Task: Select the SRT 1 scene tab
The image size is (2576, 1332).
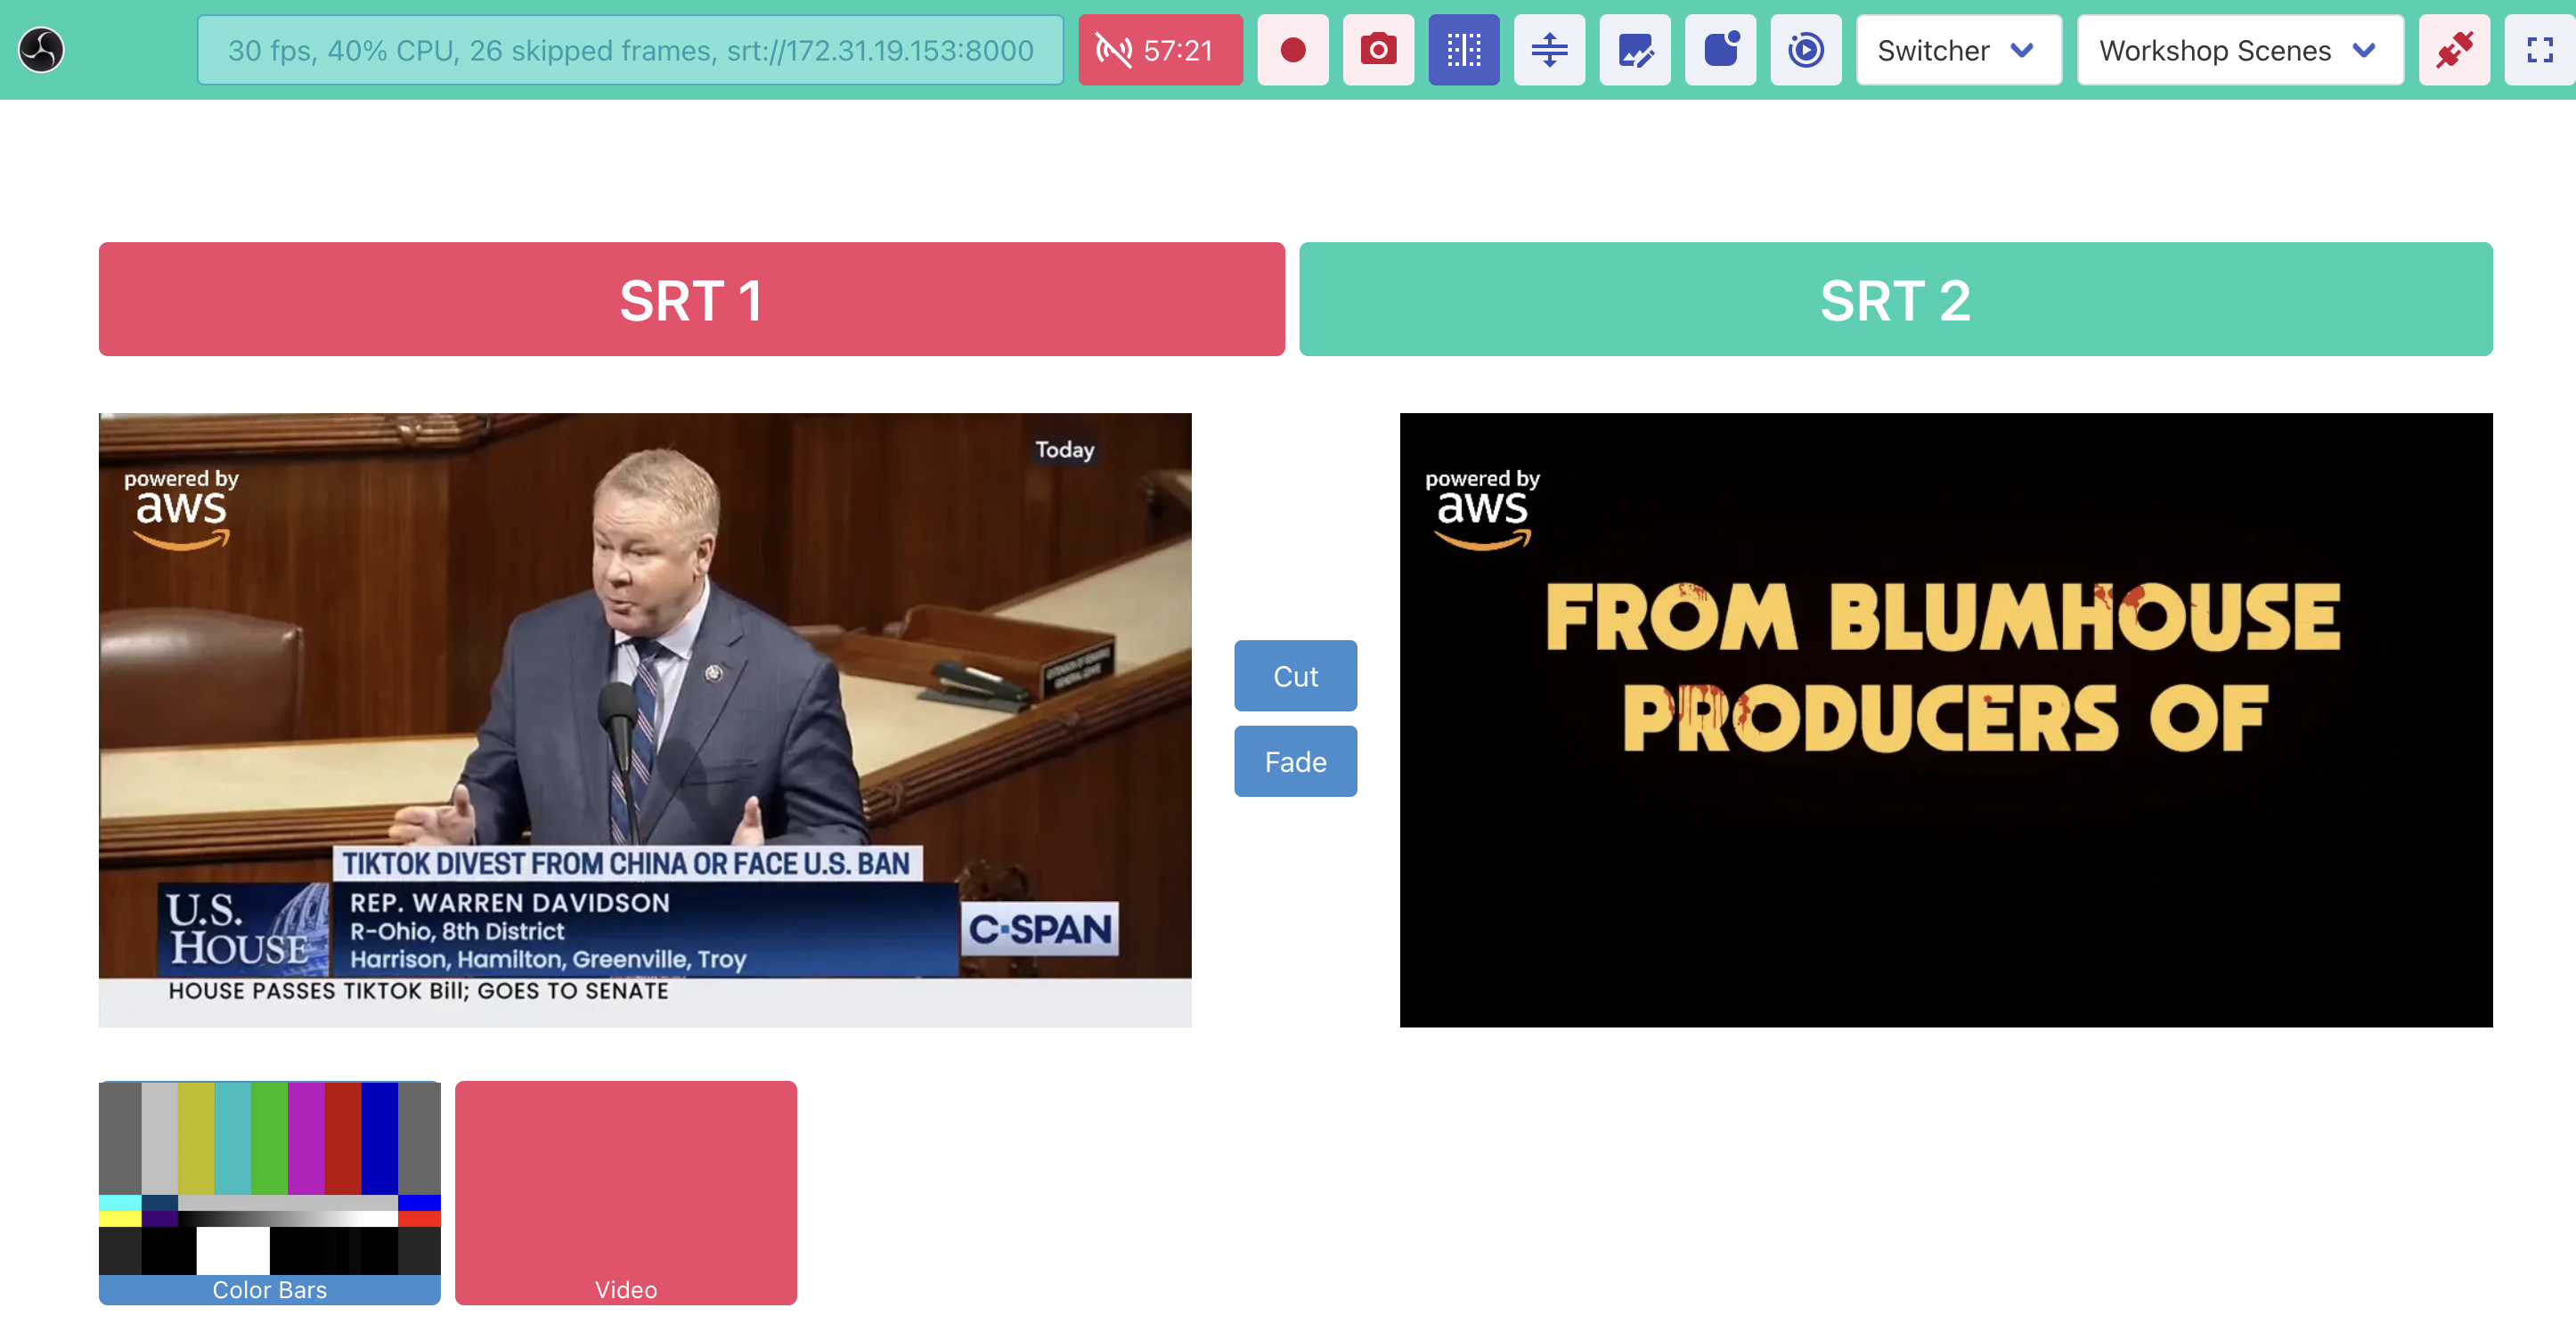Action: click(691, 299)
